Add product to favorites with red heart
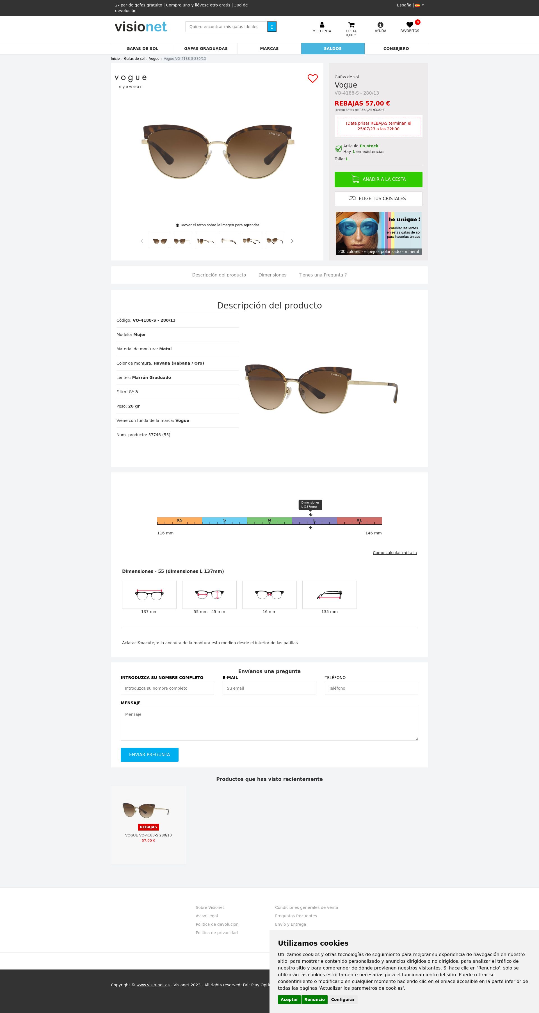The height and width of the screenshot is (1013, 539). (312, 78)
